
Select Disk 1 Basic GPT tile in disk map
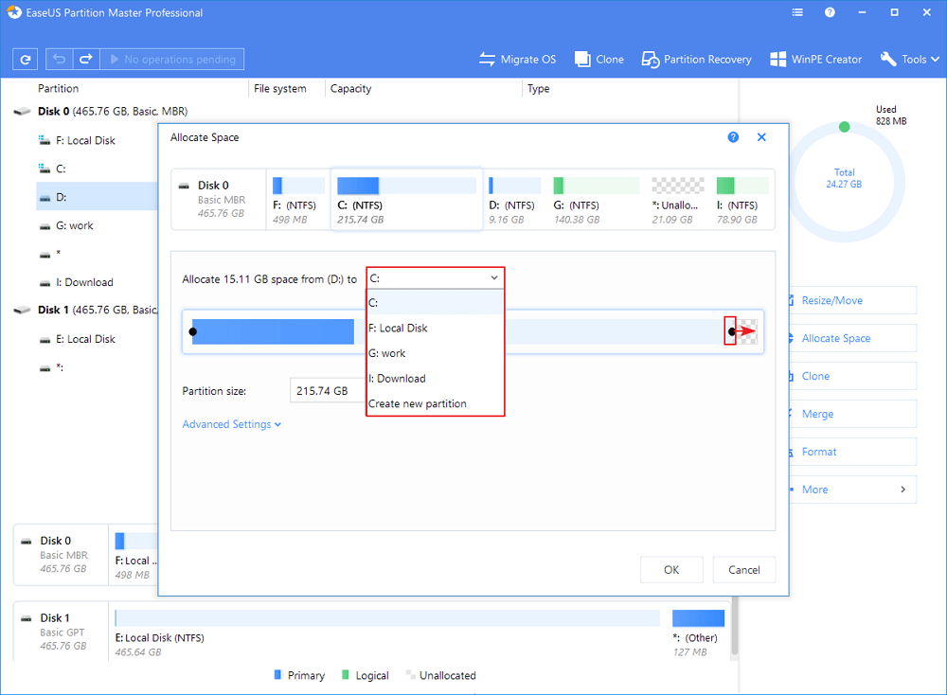point(61,632)
